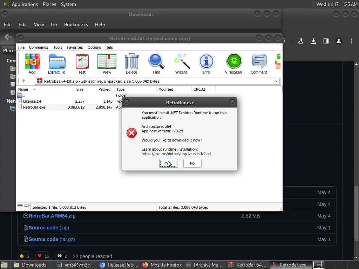Go up one level in archive
The image size is (359, 269).
click(x=24, y=81)
